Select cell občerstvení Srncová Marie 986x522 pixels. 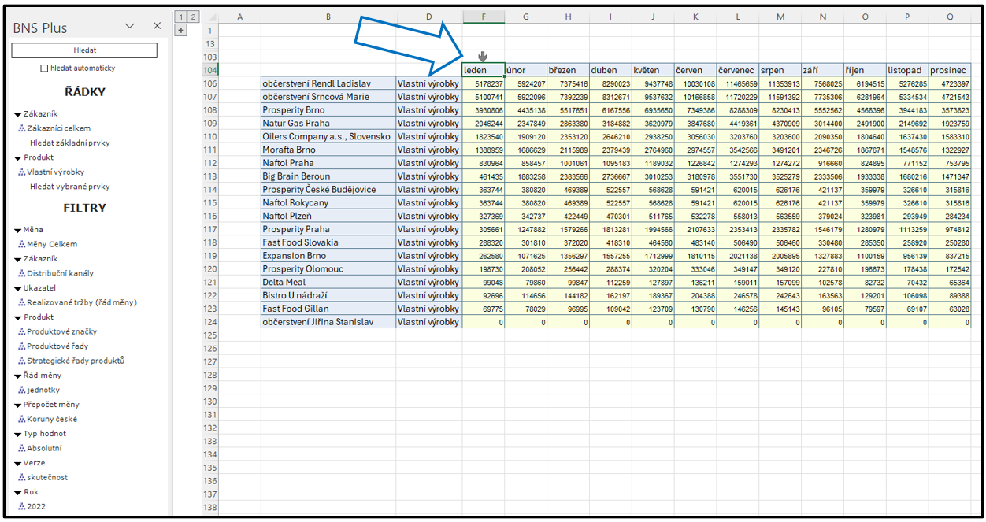pos(328,97)
